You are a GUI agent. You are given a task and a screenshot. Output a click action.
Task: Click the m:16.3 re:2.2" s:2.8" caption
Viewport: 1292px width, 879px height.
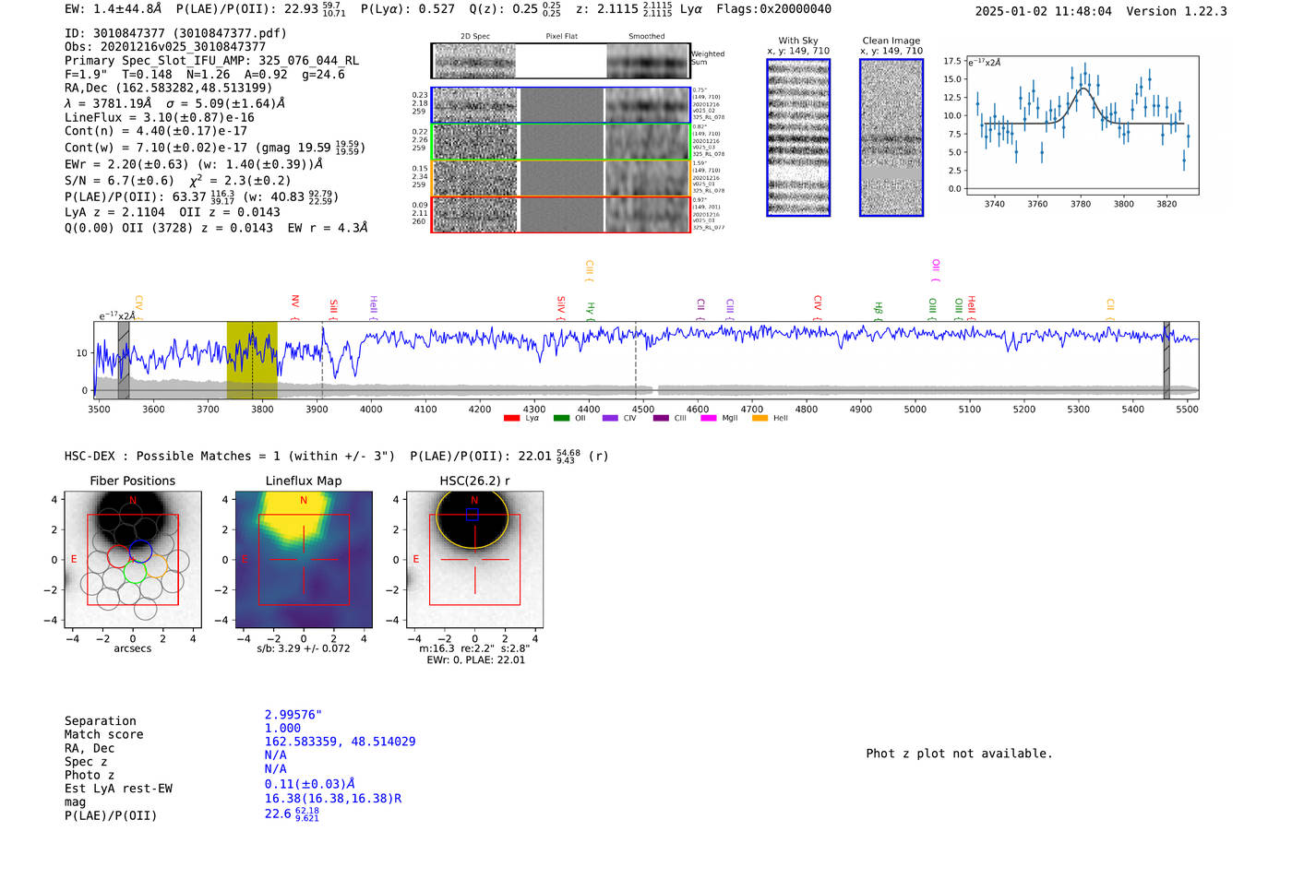(474, 648)
